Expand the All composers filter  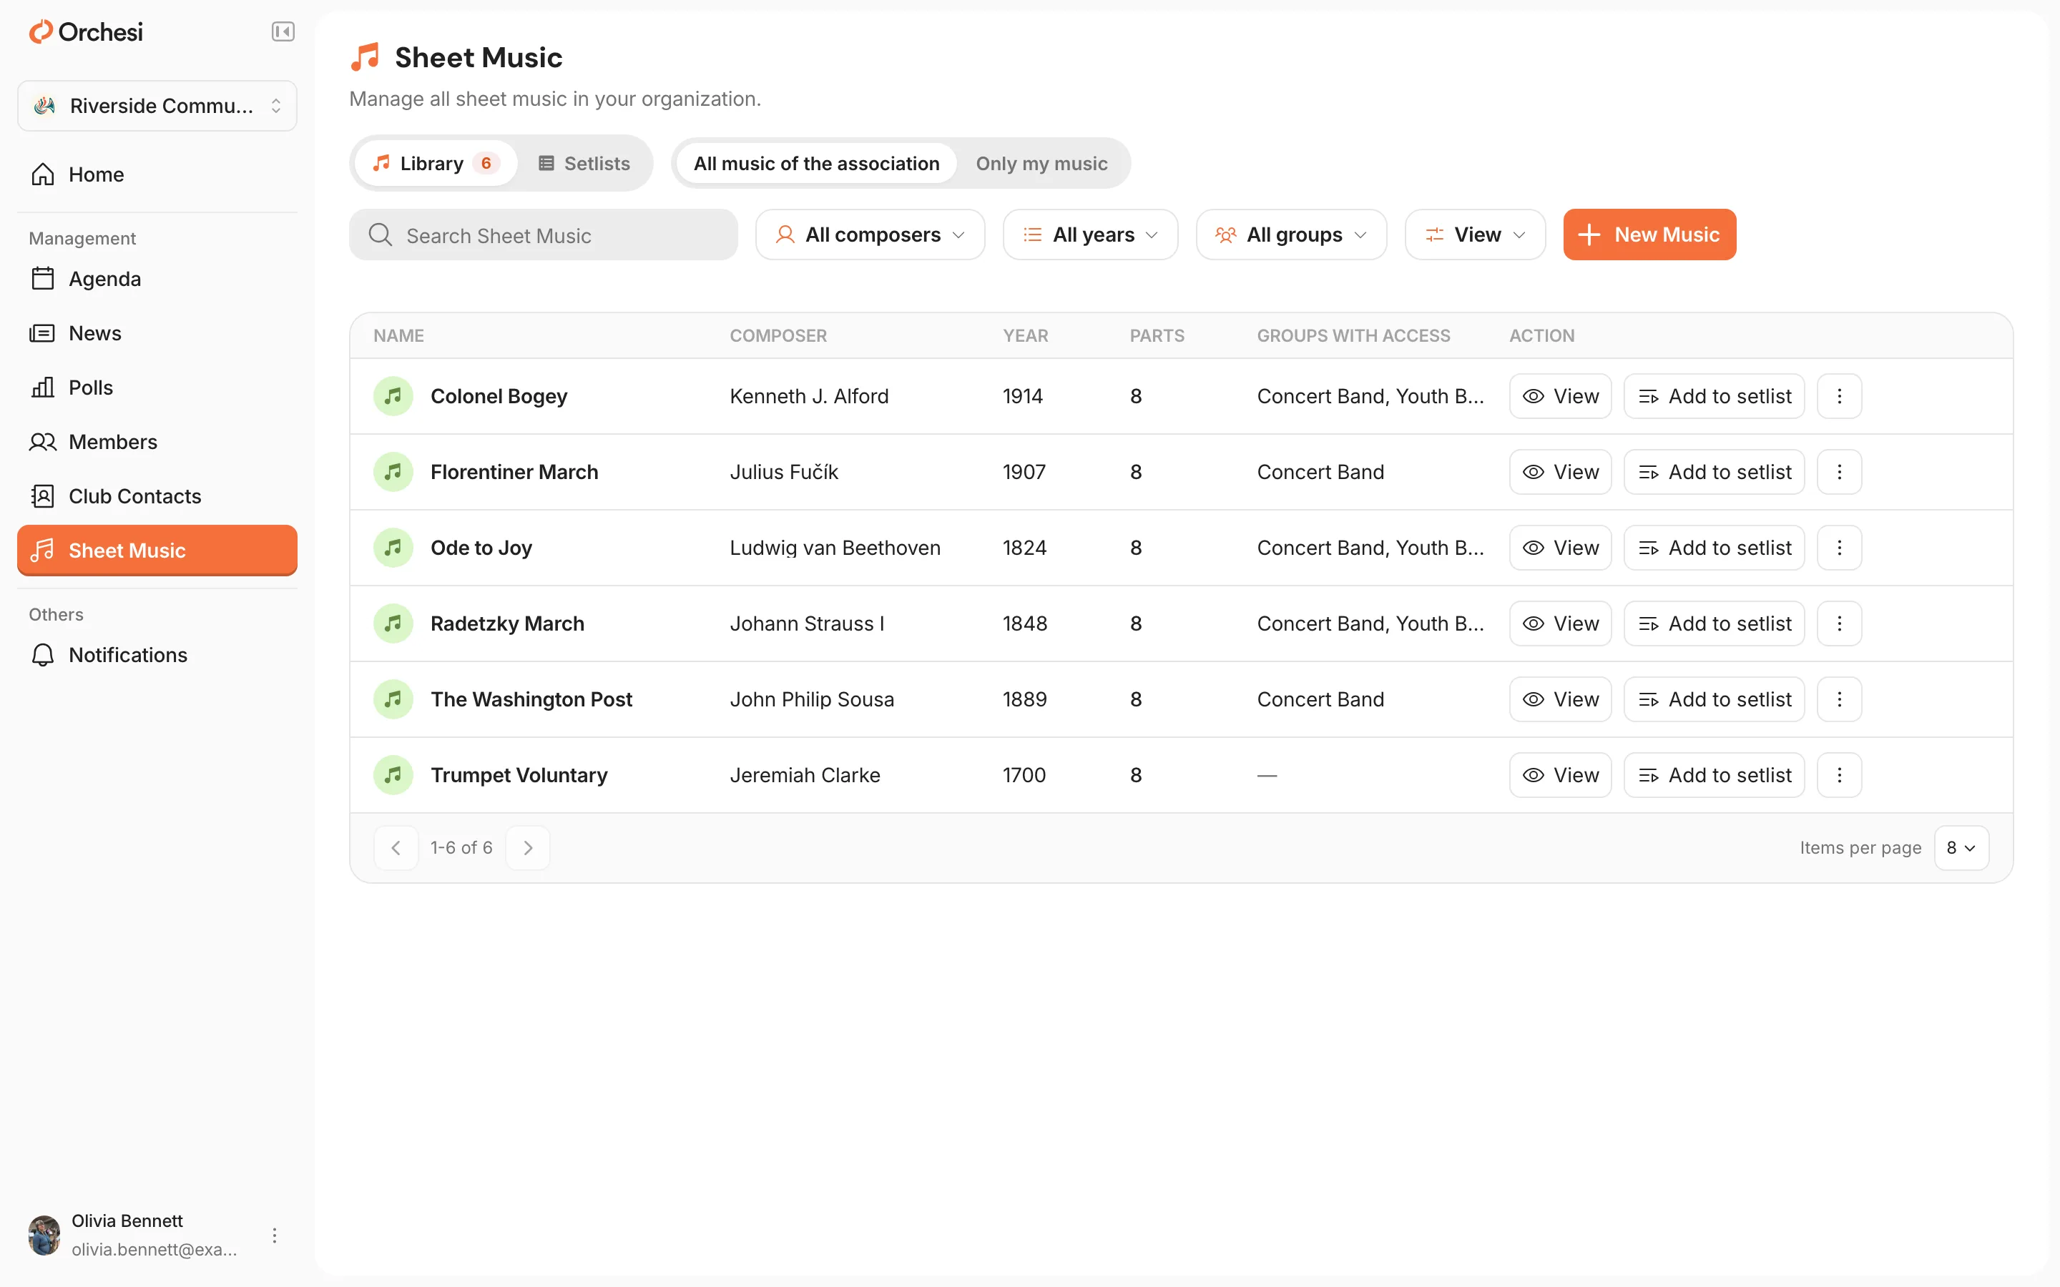pos(870,235)
